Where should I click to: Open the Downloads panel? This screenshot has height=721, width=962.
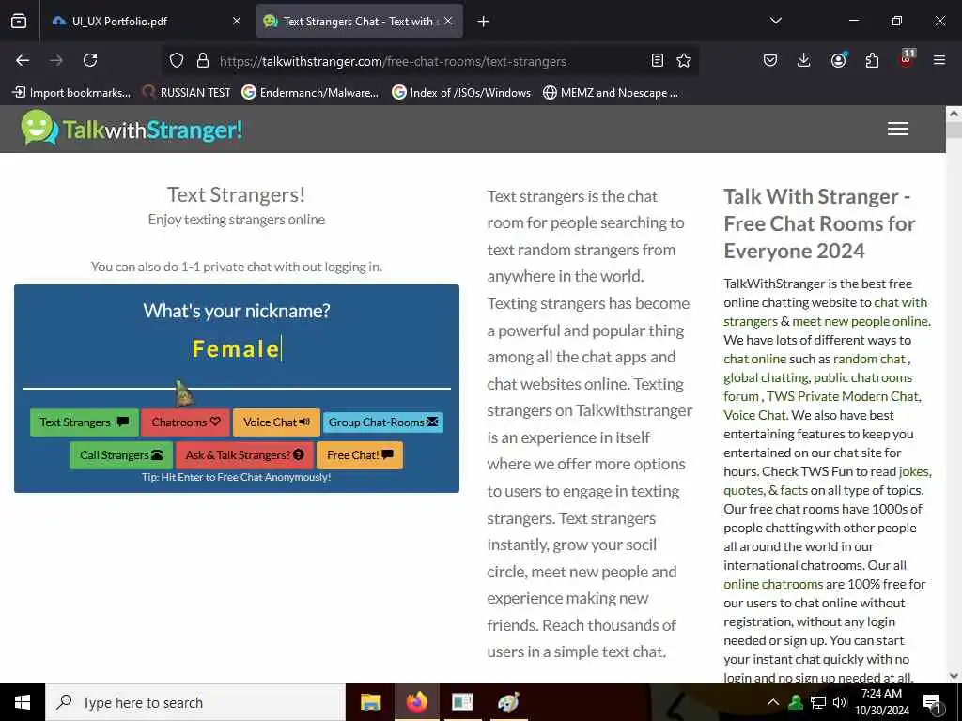[804, 60]
